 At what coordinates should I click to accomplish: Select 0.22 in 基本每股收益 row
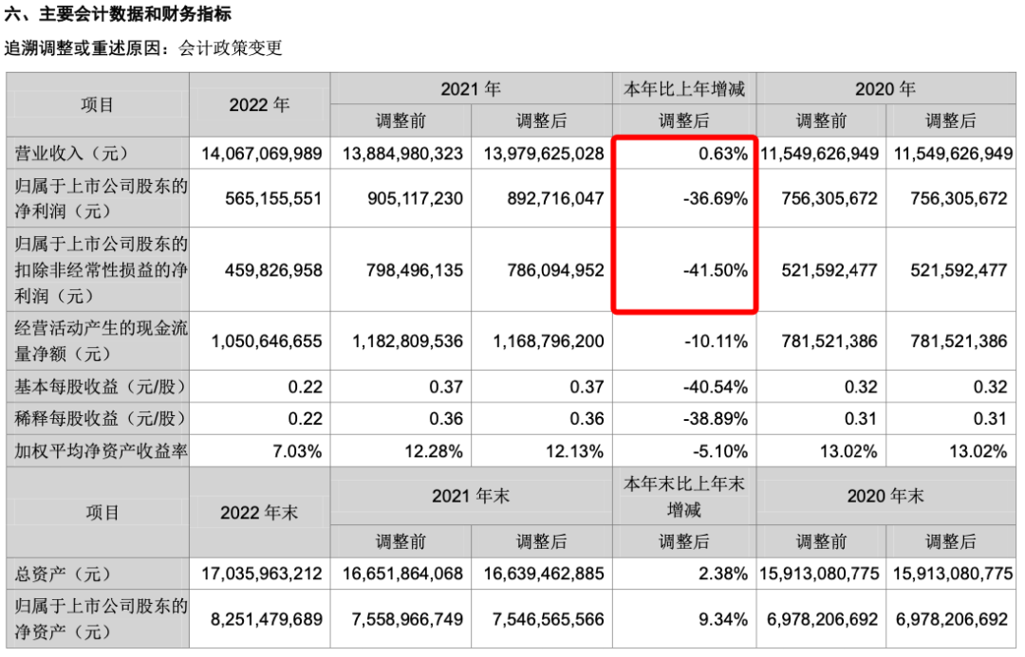point(306,387)
